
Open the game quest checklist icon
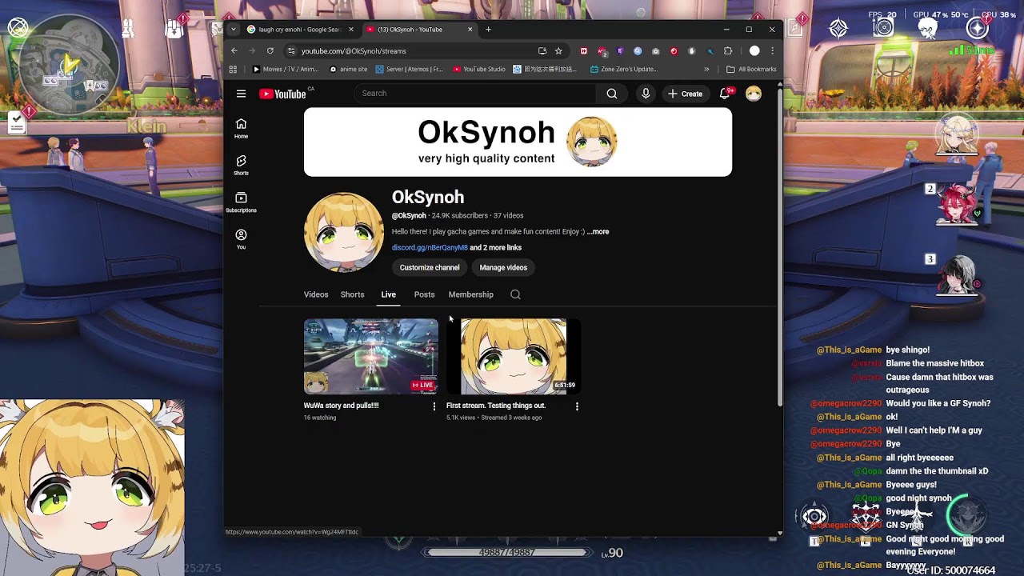pyautogui.click(x=15, y=122)
